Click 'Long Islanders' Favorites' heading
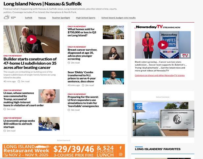 click(158, 149)
